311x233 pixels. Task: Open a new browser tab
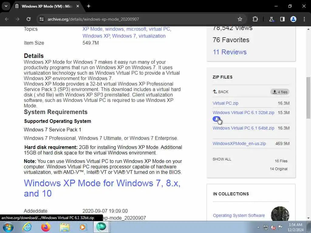click(88, 6)
